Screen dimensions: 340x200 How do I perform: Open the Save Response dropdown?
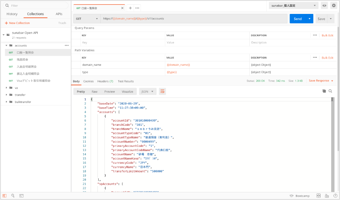coord(321,81)
